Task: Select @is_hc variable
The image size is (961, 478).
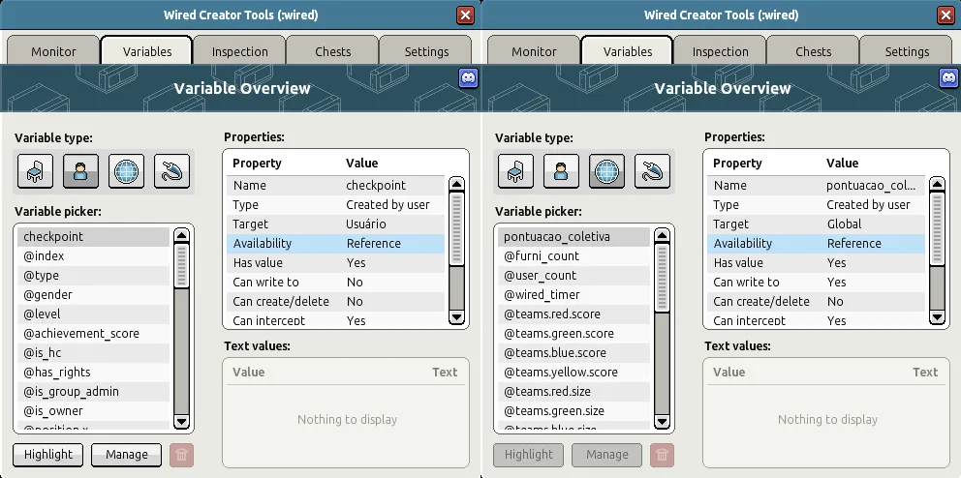Action: (x=93, y=353)
